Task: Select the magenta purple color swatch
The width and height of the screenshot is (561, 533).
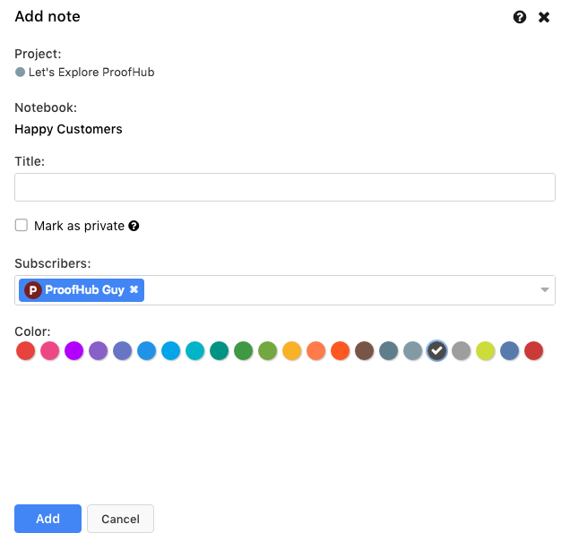Action: click(74, 350)
